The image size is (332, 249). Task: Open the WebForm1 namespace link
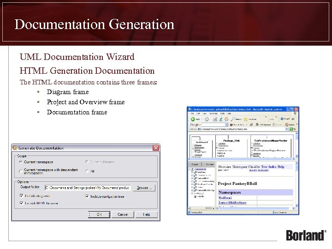click(x=225, y=197)
